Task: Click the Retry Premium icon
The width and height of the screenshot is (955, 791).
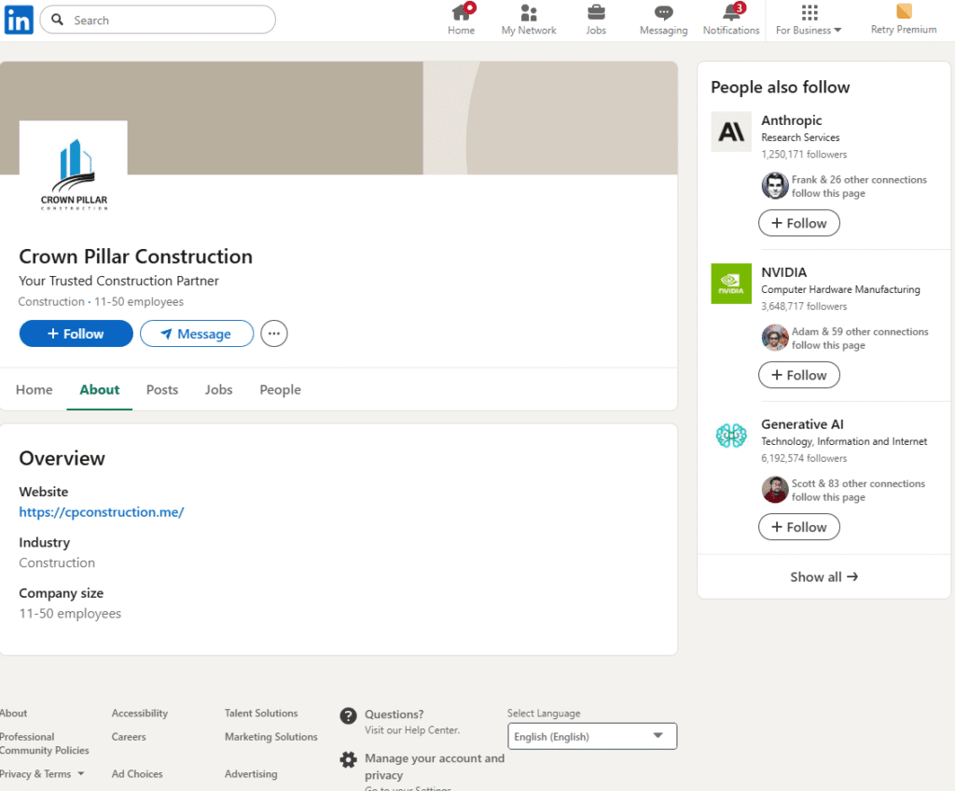Action: click(x=903, y=12)
